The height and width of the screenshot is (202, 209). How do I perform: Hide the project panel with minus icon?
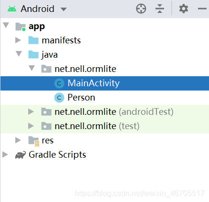(x=202, y=9)
